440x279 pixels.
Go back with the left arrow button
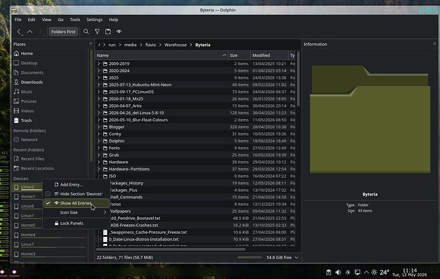click(19, 32)
